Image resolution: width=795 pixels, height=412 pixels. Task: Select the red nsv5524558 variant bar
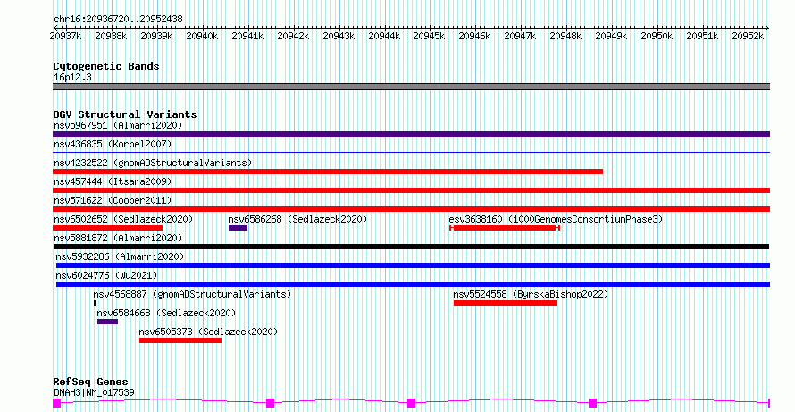tap(506, 303)
